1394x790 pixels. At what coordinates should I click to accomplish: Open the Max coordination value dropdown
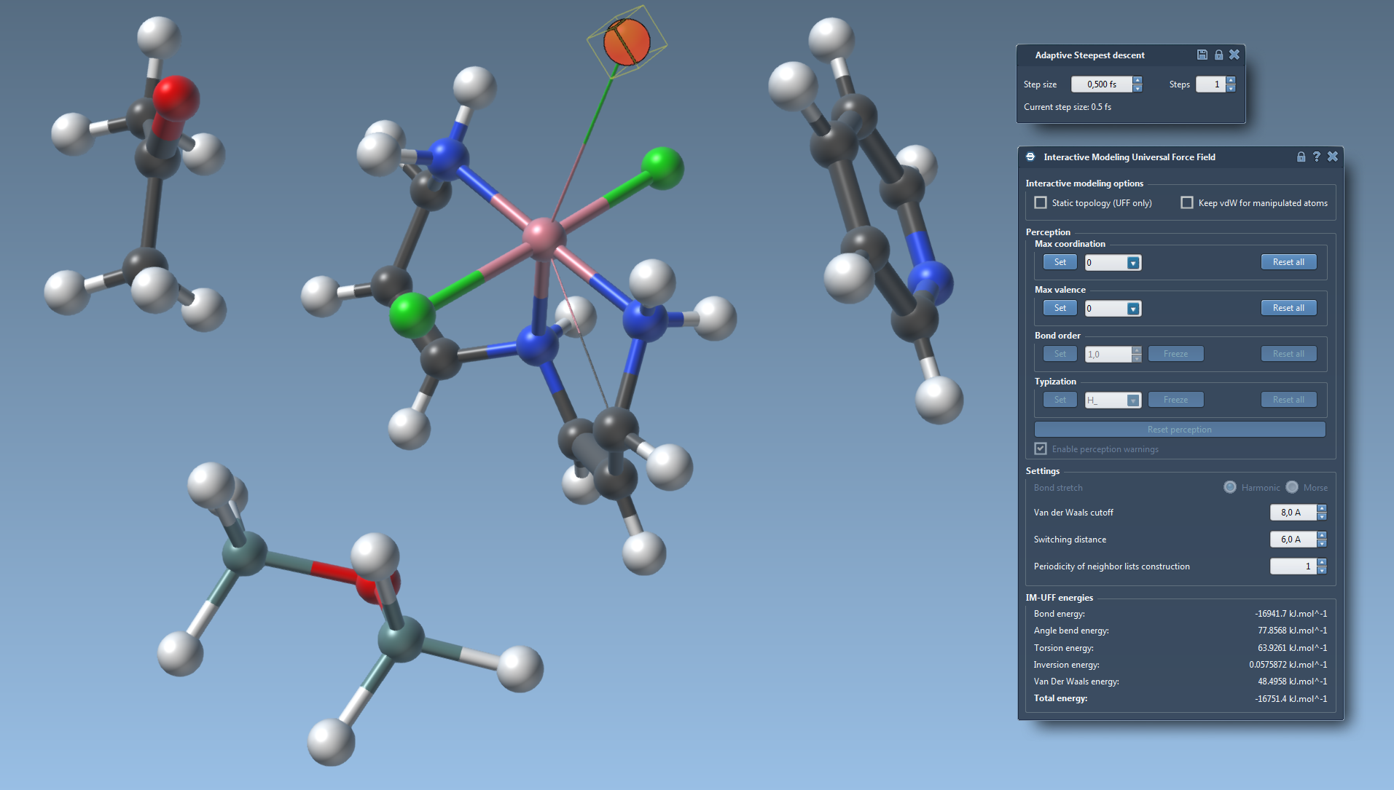1133,263
